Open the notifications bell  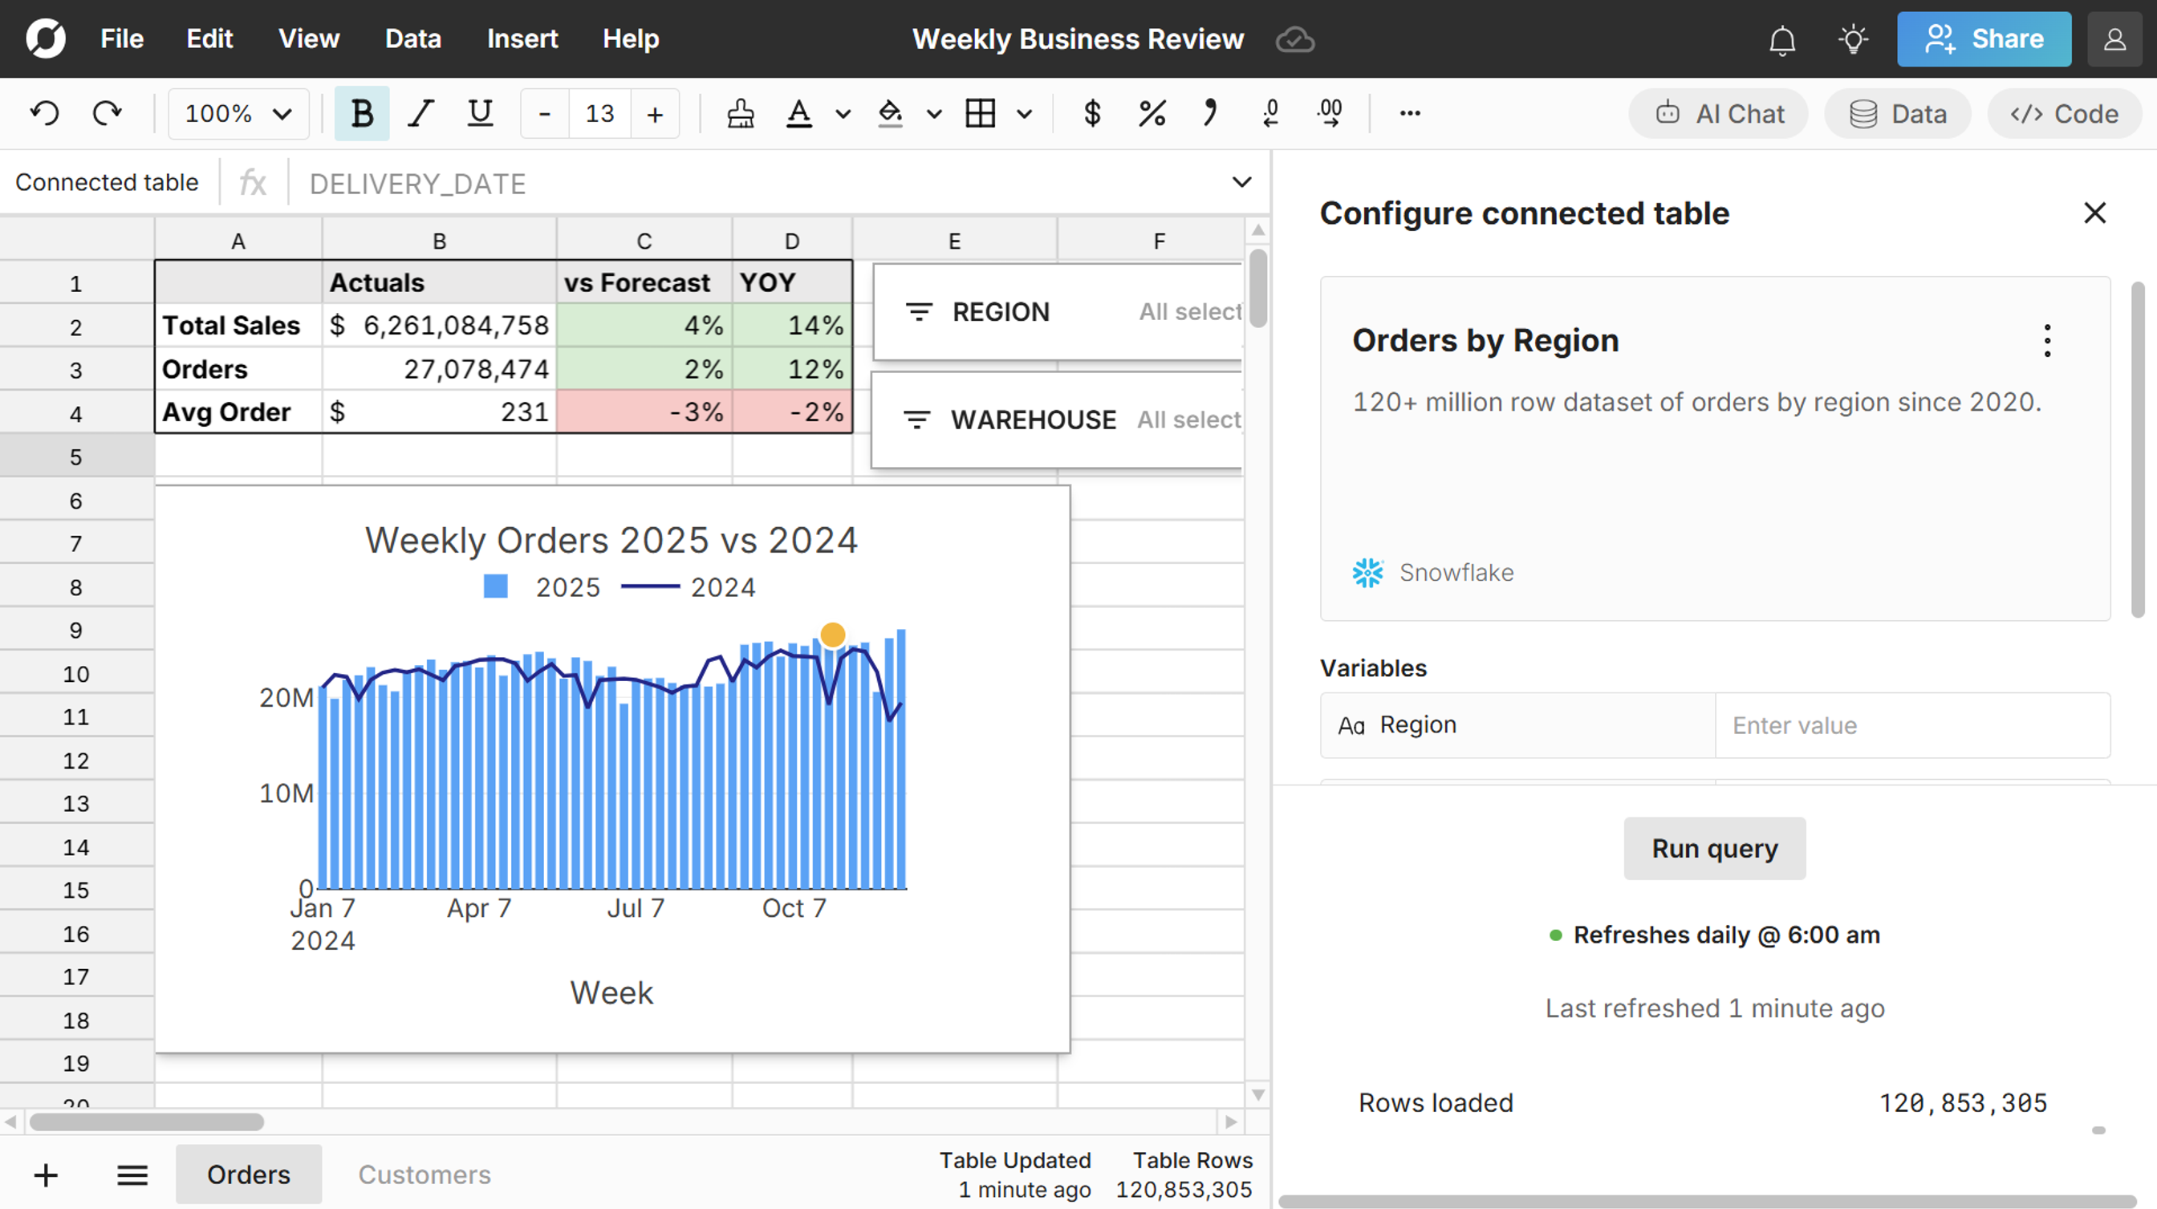(1782, 39)
